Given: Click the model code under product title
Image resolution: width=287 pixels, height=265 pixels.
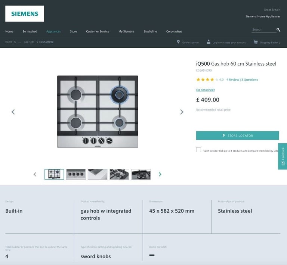Looking at the screenshot, I should point(204,71).
